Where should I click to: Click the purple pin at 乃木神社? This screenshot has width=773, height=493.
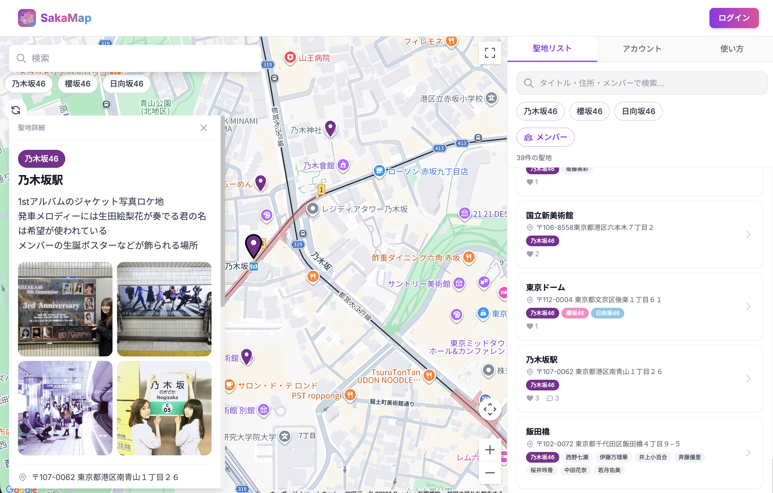click(330, 128)
